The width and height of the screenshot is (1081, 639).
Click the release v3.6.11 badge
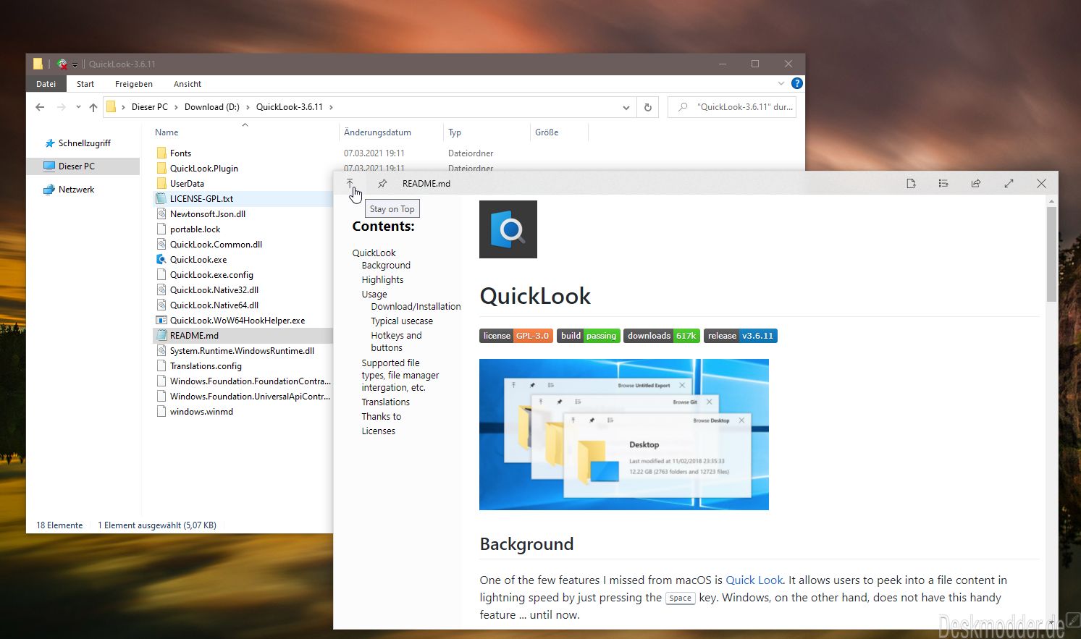pos(741,336)
